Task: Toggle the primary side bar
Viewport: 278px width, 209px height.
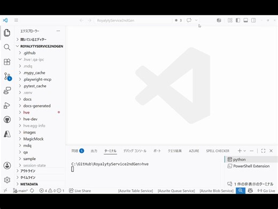Action: [x=238, y=20]
